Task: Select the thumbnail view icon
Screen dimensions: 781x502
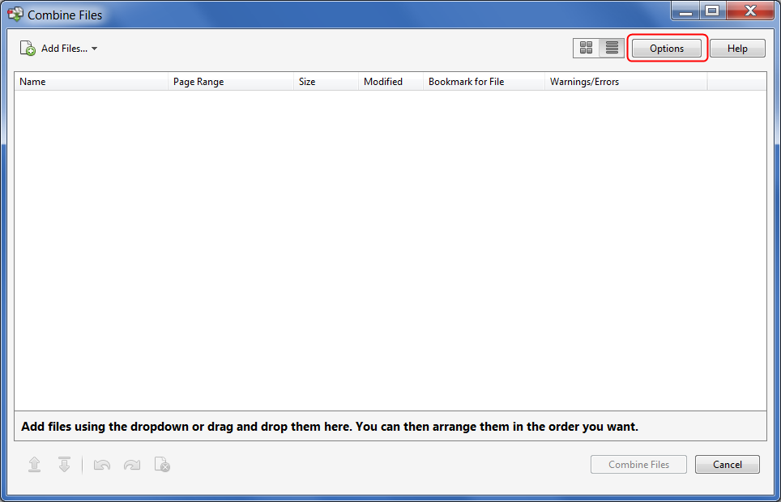Action: (586, 48)
